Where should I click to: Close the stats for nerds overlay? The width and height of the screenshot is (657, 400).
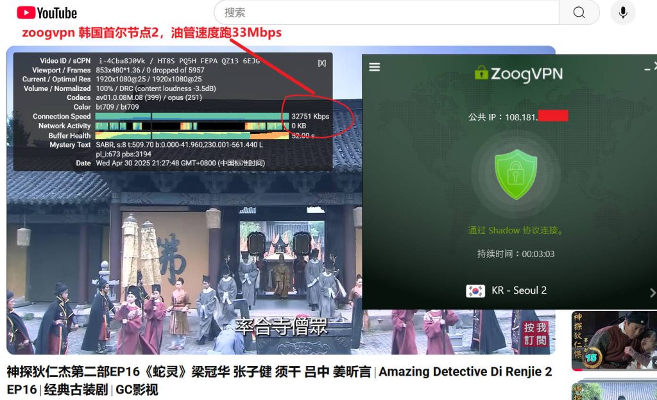coord(321,63)
